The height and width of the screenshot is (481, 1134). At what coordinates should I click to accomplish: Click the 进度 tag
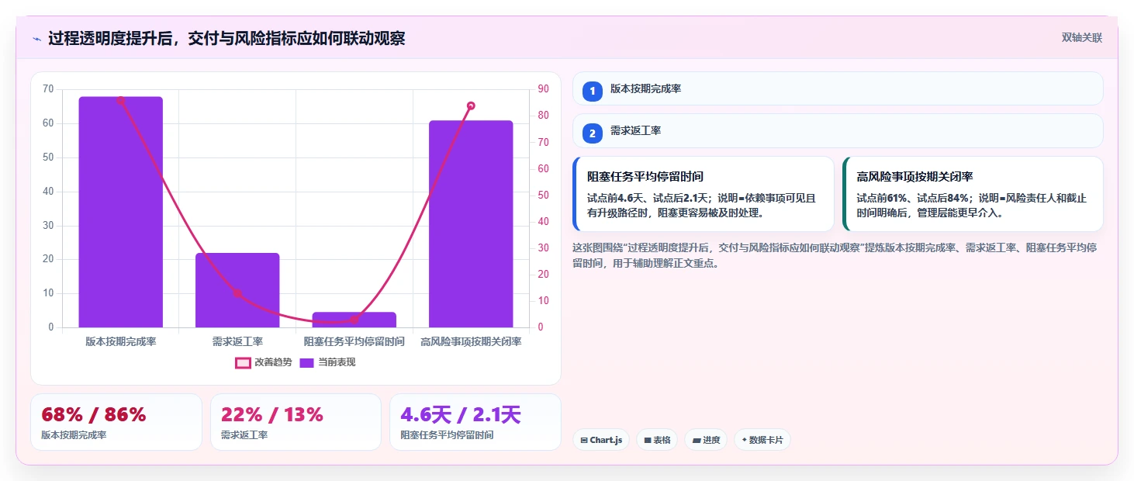point(706,440)
